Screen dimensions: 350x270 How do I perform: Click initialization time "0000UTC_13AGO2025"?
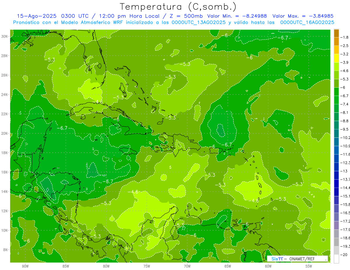198,22
